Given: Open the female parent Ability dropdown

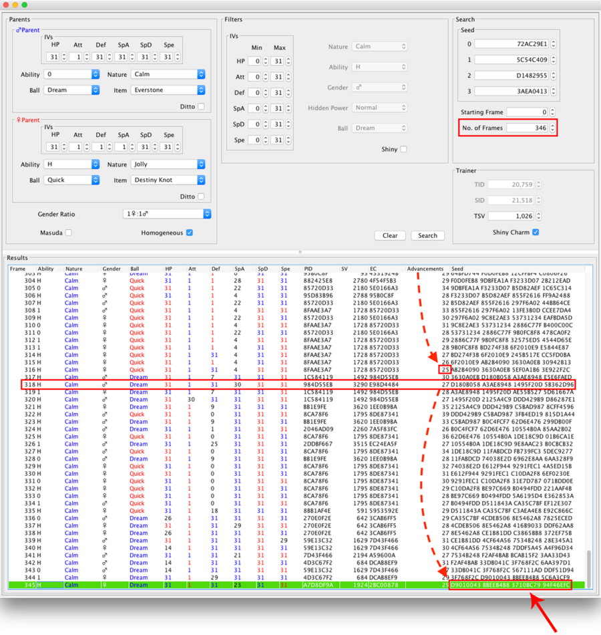Looking at the screenshot, I should tap(71, 164).
